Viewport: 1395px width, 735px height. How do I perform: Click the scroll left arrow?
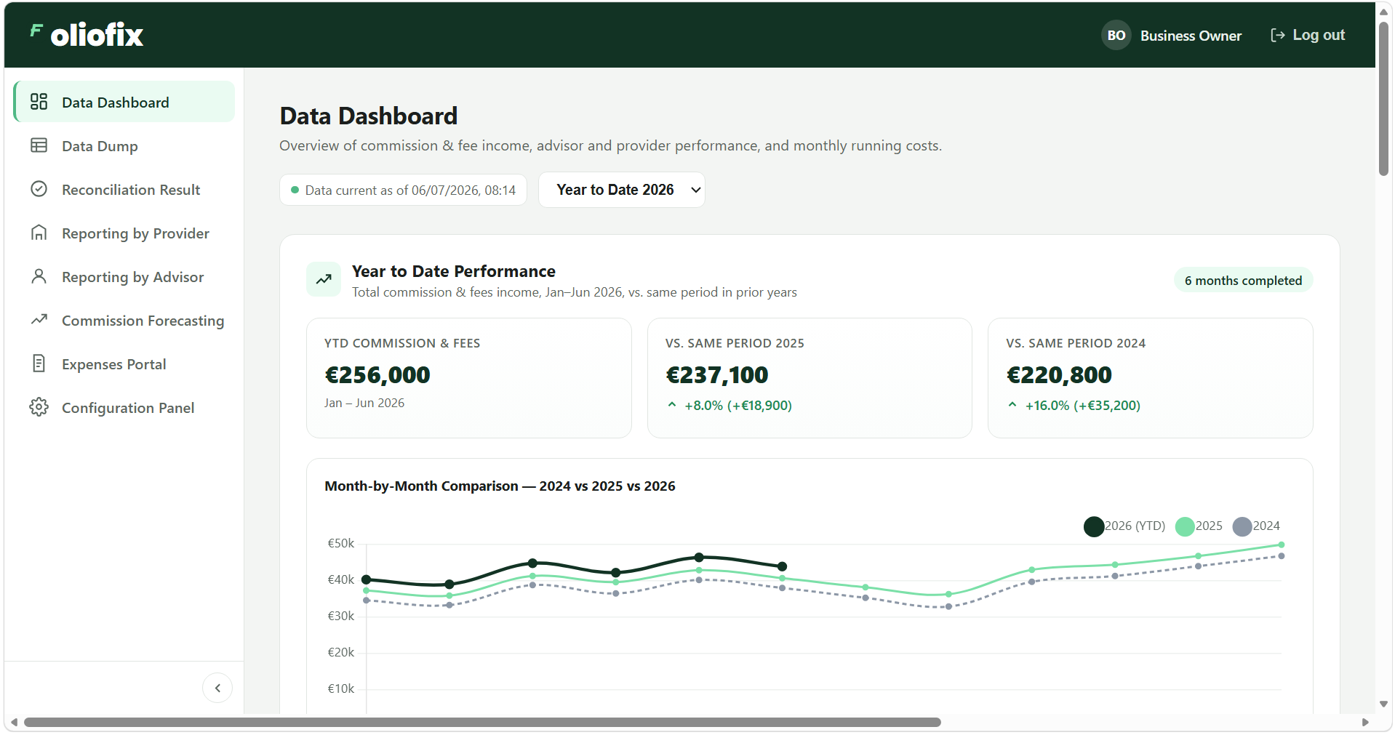click(x=14, y=722)
